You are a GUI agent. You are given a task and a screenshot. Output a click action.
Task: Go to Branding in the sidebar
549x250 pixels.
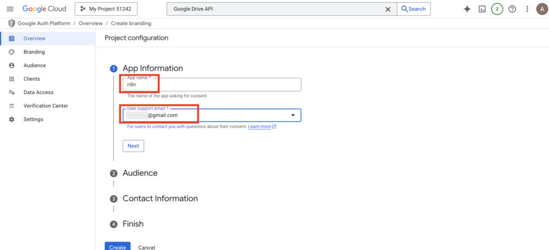tap(34, 52)
